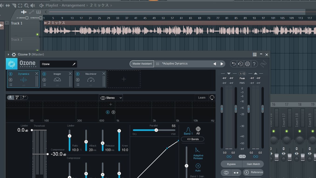Open Ozone undo history

click(241, 64)
